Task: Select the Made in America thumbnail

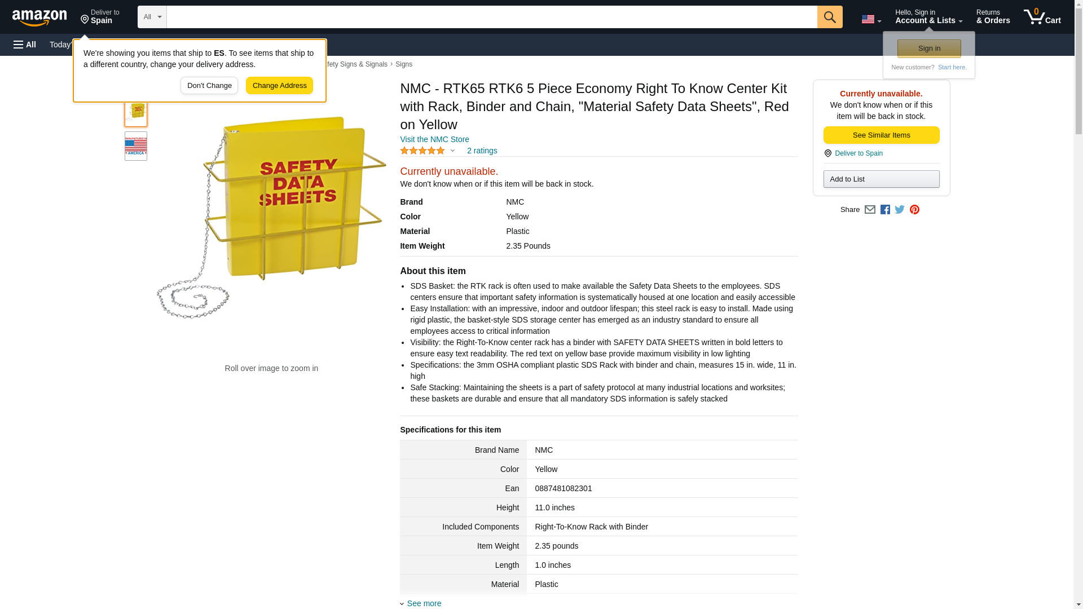Action: coord(136,146)
